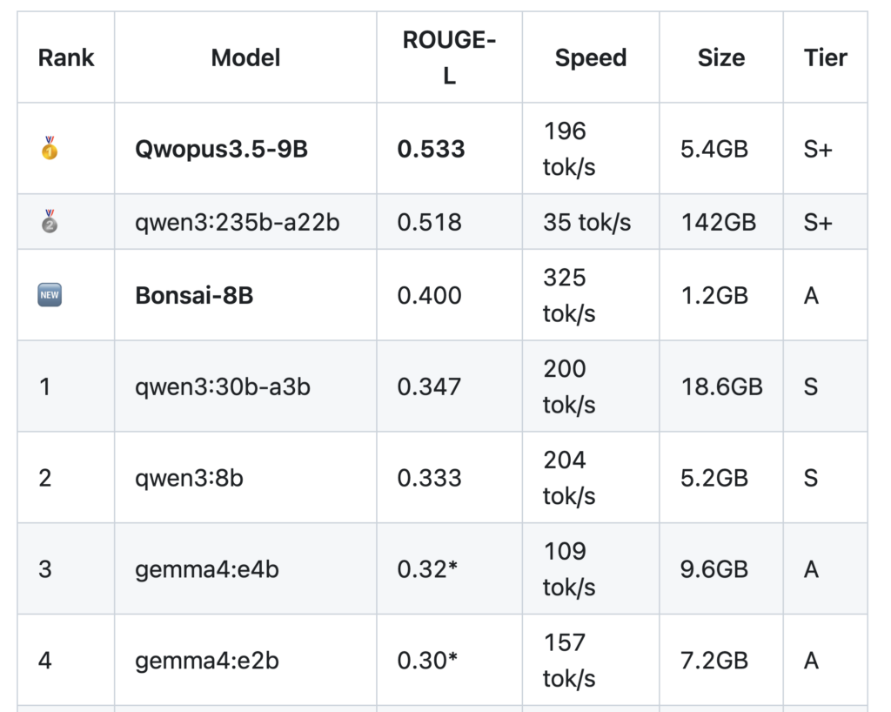This screenshot has height=712, width=891.
Task: Click the silver medal rank icon
Action: pyautogui.click(x=50, y=222)
